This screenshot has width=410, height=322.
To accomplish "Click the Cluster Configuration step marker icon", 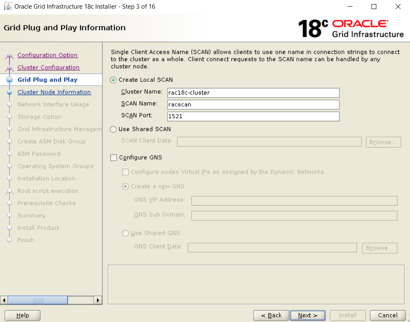I will (9, 68).
